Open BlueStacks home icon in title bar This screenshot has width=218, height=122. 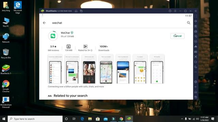tap(76, 11)
